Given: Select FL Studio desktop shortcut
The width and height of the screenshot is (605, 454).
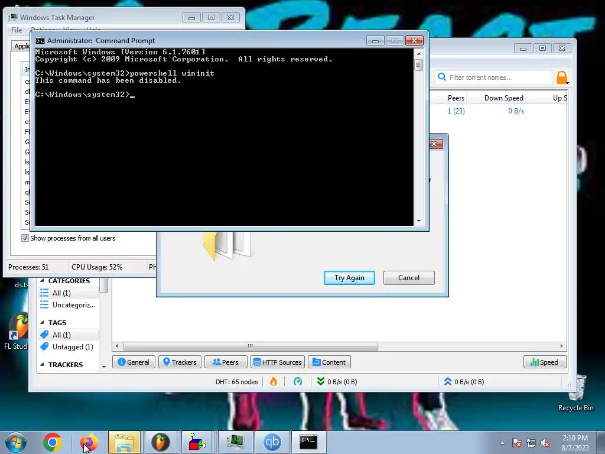Looking at the screenshot, I should 16,331.
